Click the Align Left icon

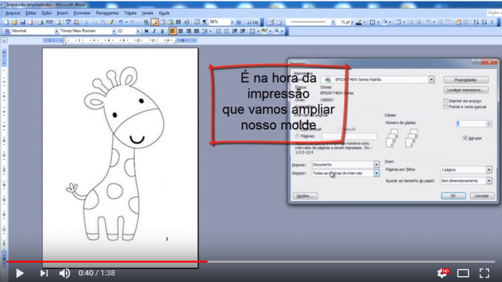click(x=173, y=31)
